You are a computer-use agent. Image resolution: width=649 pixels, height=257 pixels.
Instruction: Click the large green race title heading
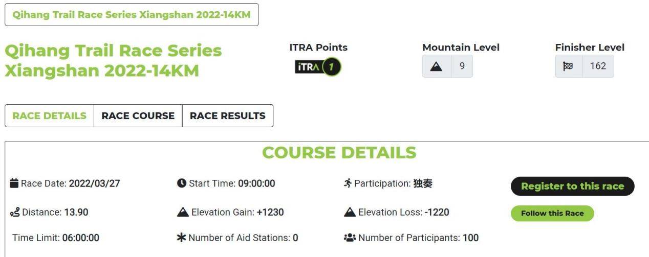113,60
